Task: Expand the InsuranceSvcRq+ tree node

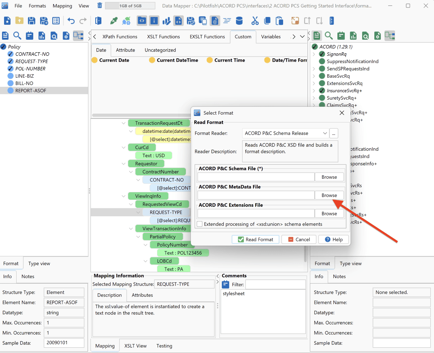Action: [x=314, y=91]
